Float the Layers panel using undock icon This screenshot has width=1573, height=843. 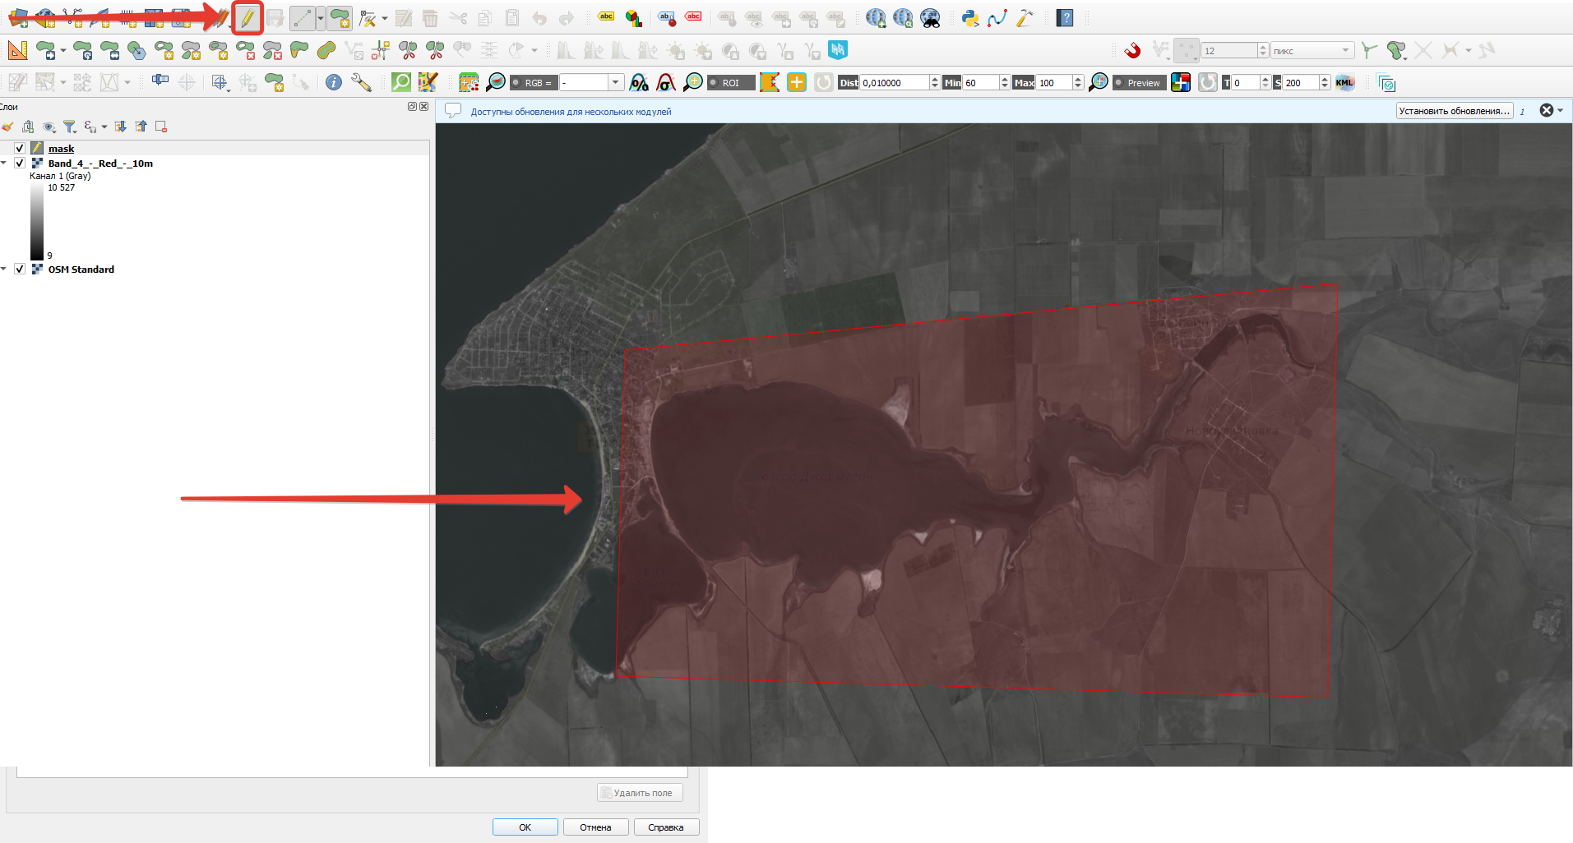(x=413, y=106)
